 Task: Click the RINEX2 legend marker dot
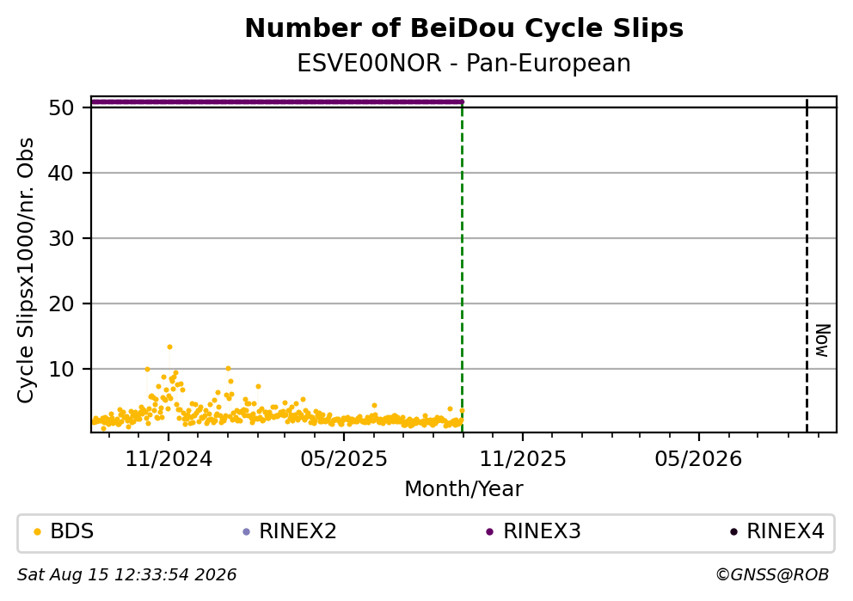246,532
